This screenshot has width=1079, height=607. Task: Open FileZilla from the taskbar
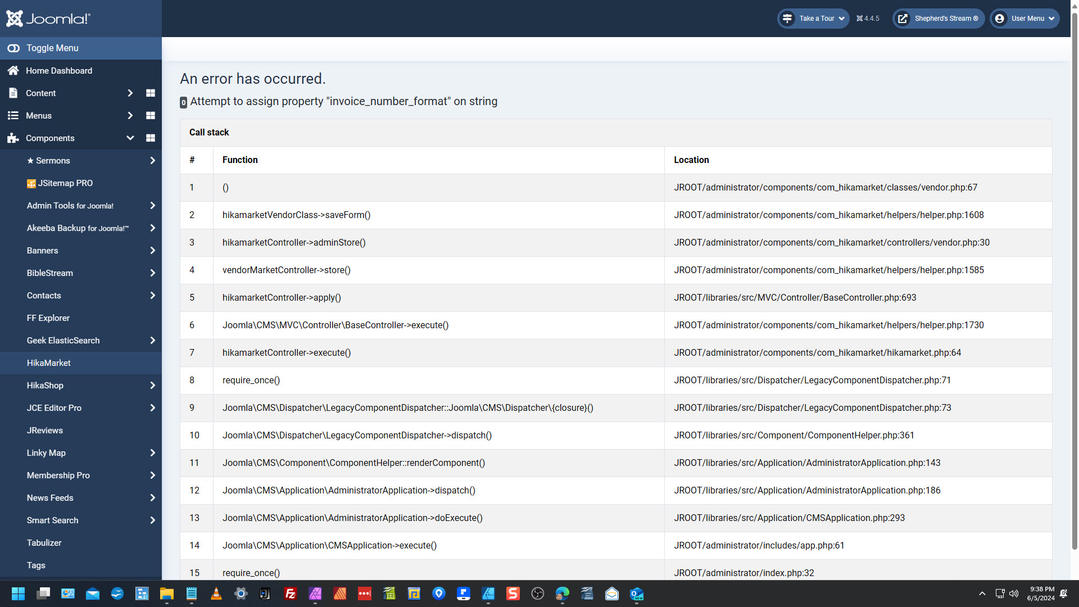[291, 594]
